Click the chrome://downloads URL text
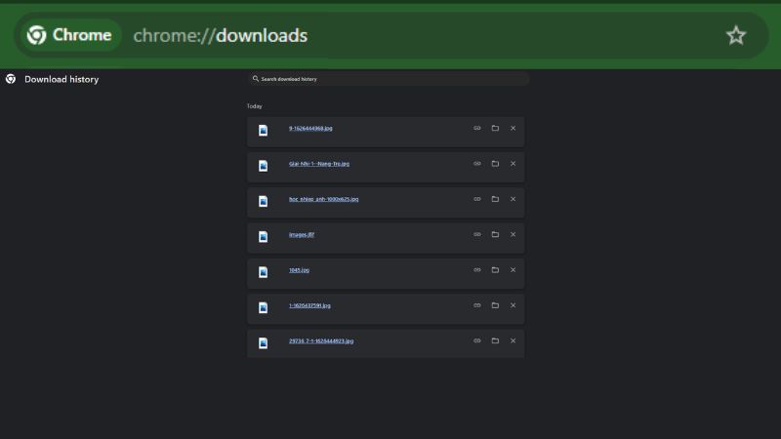781x439 pixels. point(220,36)
